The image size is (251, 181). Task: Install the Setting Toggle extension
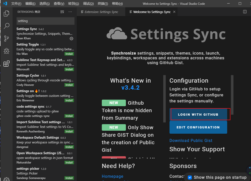pyautogui.click(x=69, y=54)
